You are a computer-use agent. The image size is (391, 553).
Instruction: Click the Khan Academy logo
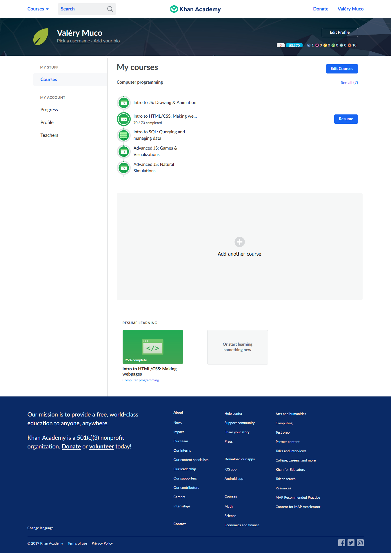coord(195,9)
